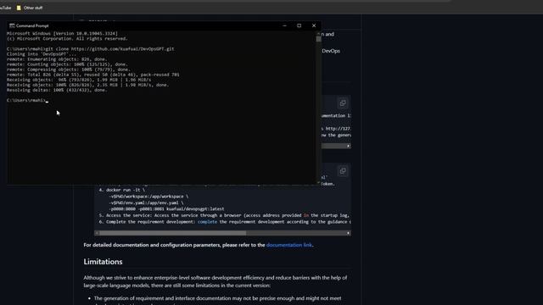Open the 'Other stuff' bookmarks folder
Viewport: 543px width, 305px height.
[30, 8]
